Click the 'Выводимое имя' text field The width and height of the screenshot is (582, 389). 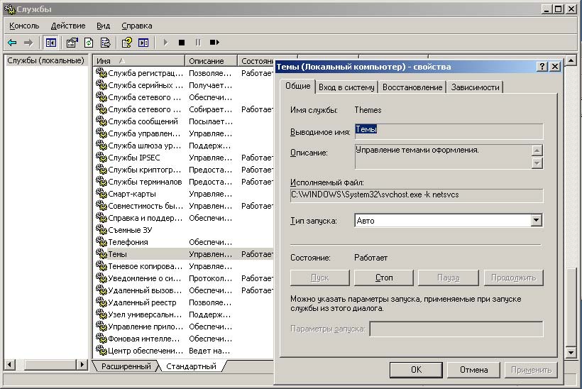449,131
